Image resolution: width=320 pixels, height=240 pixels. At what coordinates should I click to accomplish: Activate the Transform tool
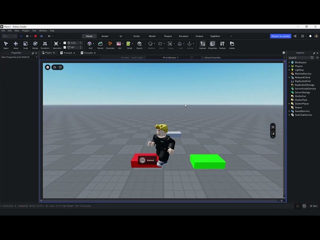[x=45, y=45]
